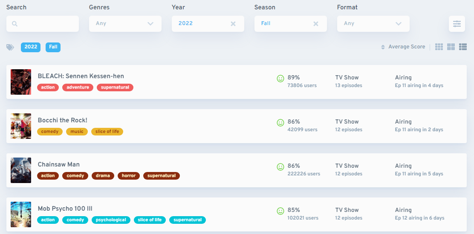
Task: Clear the 2022 year filter X
Action: click(x=233, y=24)
